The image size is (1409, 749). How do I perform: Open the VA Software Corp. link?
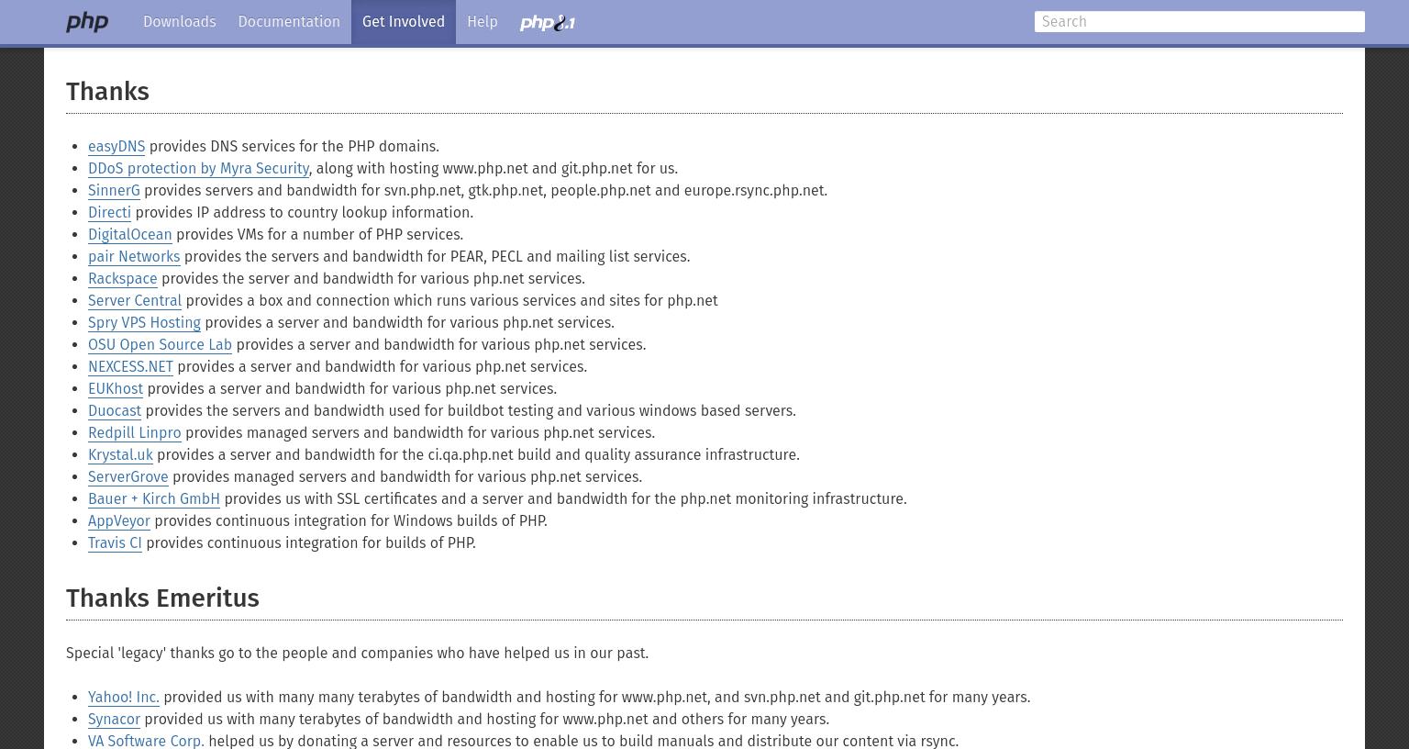(x=146, y=741)
